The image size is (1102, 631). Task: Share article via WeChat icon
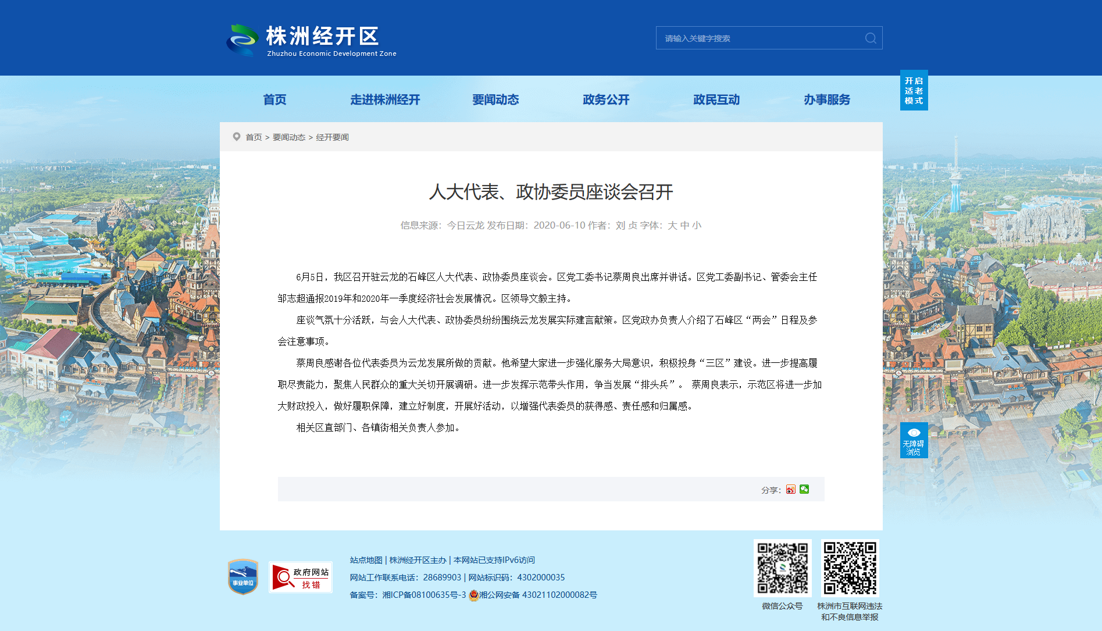click(804, 490)
